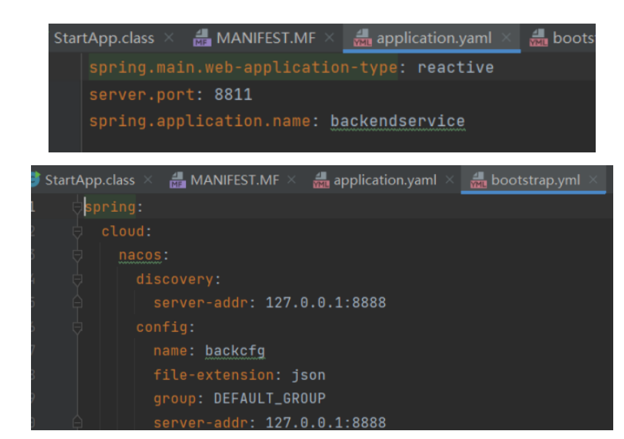
Task: Switch to MANIFEST.MF tab in the lower editor
Action: pos(235,180)
